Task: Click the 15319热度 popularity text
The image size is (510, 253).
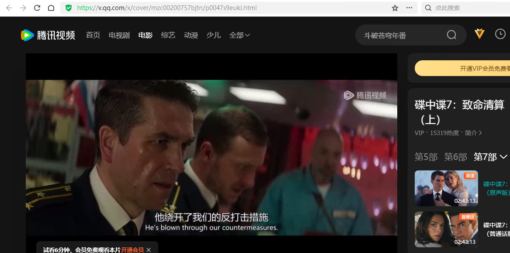Action: point(444,133)
